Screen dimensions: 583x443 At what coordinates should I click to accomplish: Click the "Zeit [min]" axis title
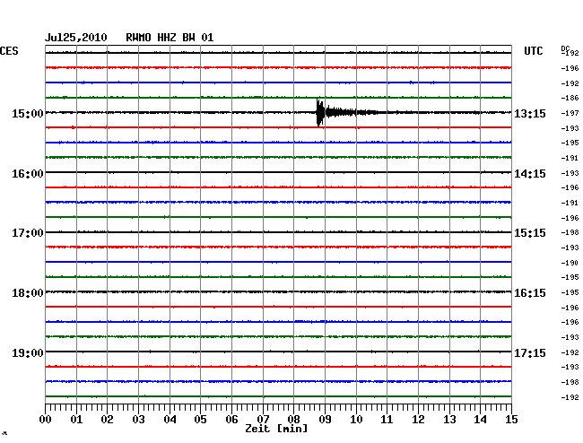point(276,429)
